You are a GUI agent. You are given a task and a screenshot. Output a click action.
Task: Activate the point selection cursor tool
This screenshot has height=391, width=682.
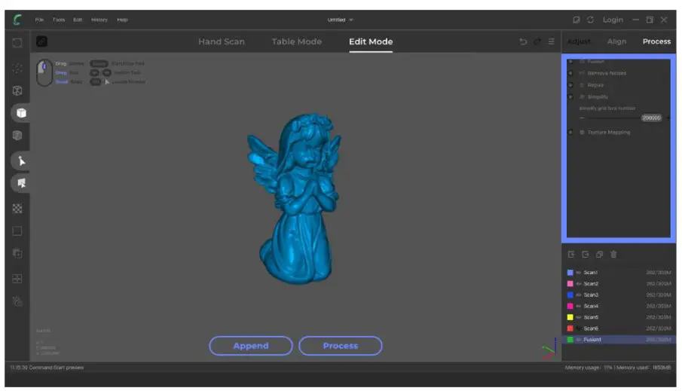(21, 161)
